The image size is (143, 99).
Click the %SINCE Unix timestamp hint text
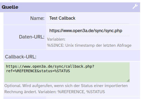[89, 45]
